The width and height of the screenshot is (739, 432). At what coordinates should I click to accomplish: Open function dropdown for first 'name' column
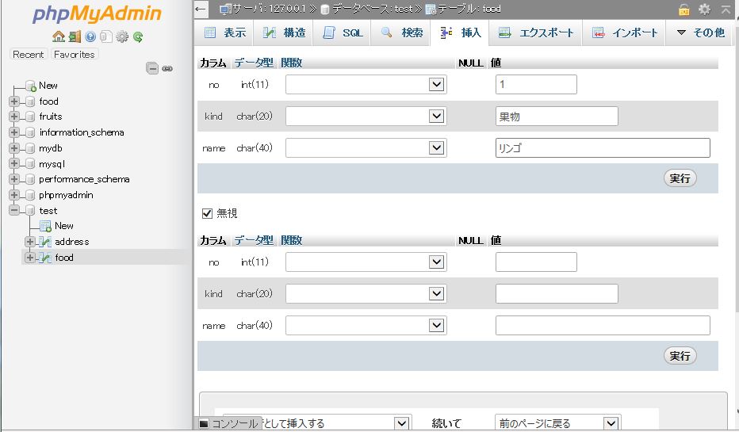(366, 148)
